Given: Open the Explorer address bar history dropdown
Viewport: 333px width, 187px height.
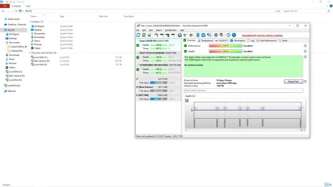Looking at the screenshot, I should point(276,11).
